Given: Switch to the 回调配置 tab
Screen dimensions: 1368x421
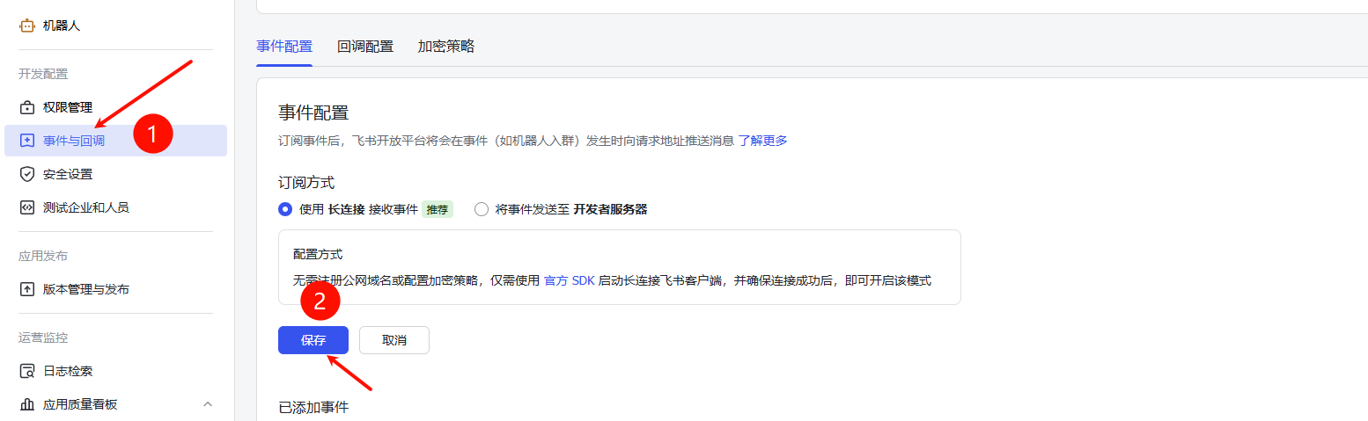Looking at the screenshot, I should 365,47.
